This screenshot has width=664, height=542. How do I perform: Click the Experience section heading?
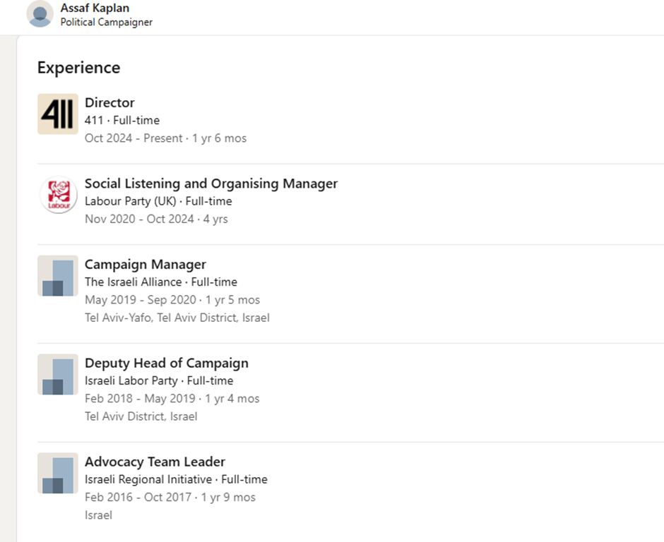pyautogui.click(x=78, y=68)
